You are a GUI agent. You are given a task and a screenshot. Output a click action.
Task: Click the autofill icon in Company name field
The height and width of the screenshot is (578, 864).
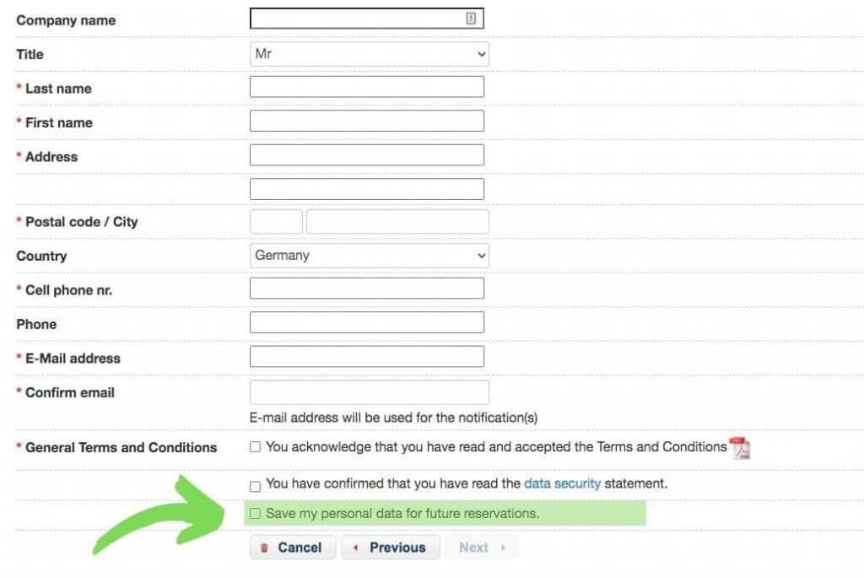click(x=471, y=19)
